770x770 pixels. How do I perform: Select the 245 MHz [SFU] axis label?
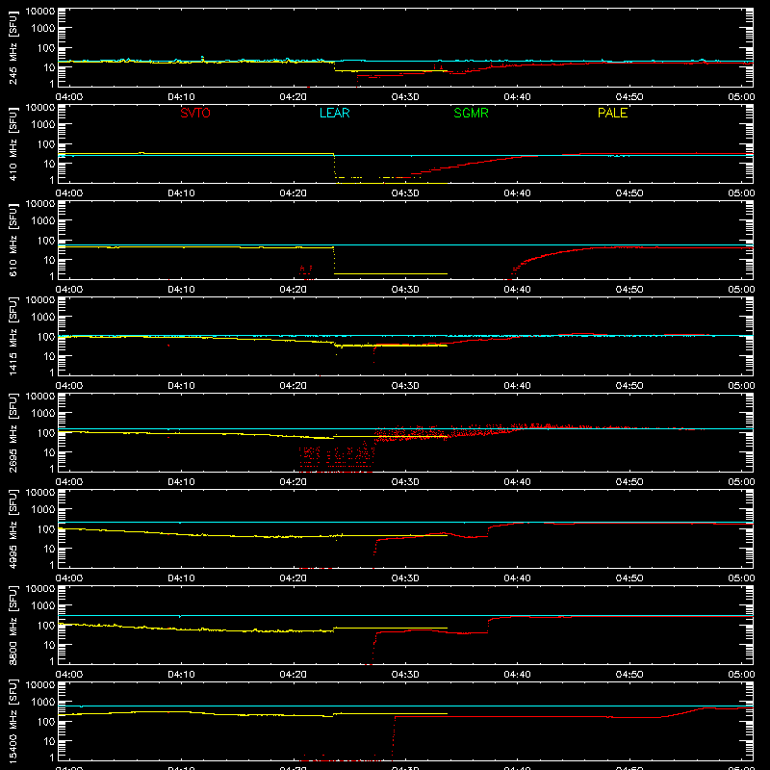coord(13,48)
